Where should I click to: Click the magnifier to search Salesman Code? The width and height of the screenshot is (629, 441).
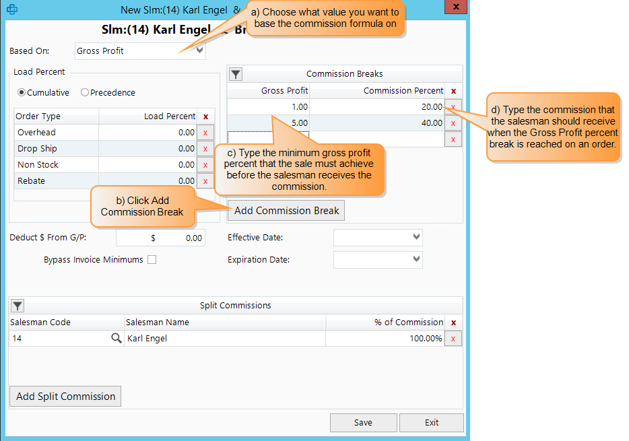click(116, 338)
